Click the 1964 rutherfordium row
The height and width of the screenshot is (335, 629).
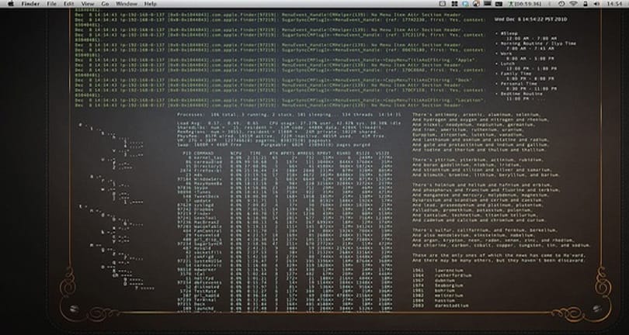[x=443, y=276]
